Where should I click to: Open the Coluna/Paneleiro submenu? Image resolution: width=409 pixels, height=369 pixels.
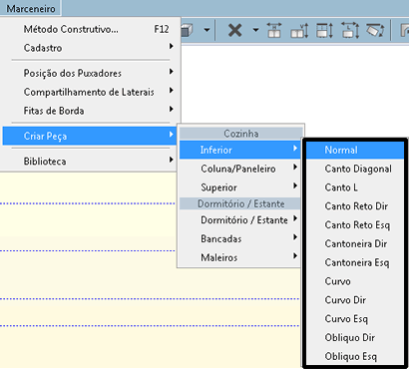(x=240, y=169)
